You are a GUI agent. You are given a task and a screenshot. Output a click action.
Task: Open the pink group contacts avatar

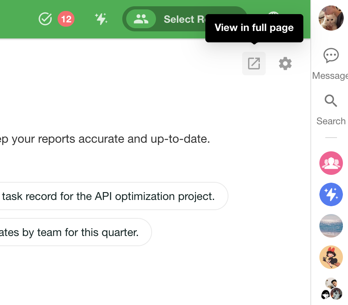331,163
